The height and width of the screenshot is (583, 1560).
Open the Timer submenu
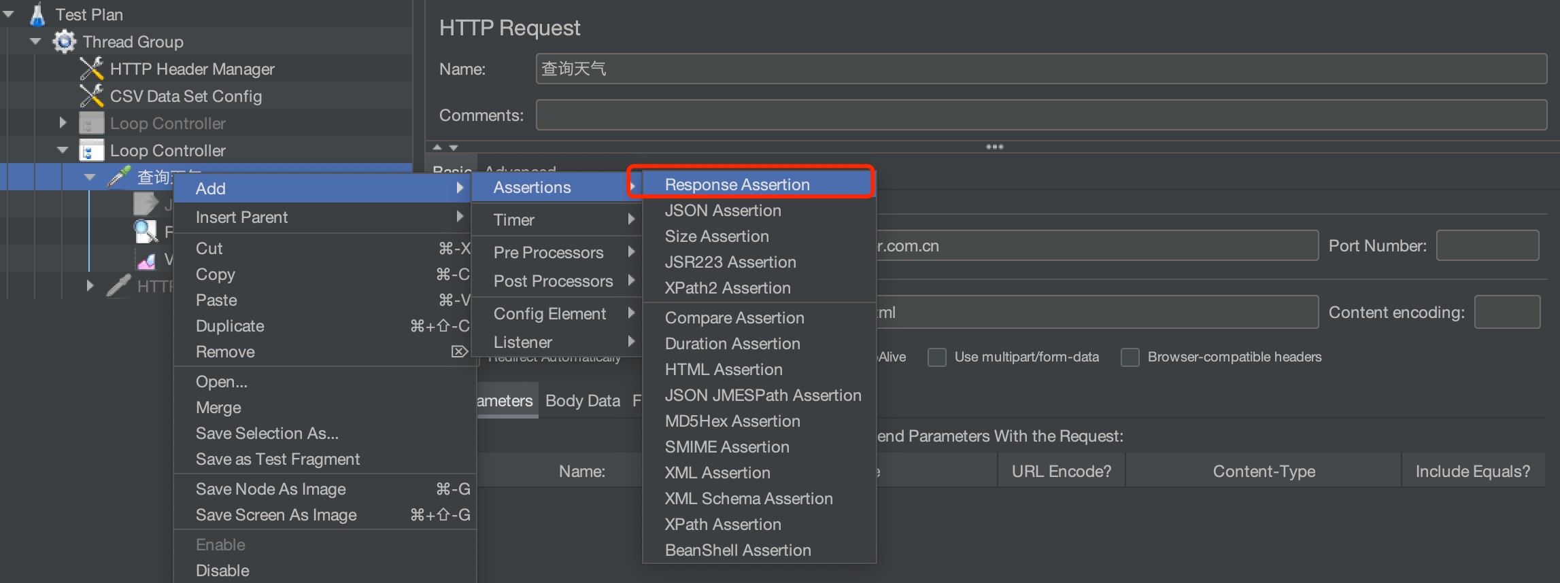tap(556, 219)
